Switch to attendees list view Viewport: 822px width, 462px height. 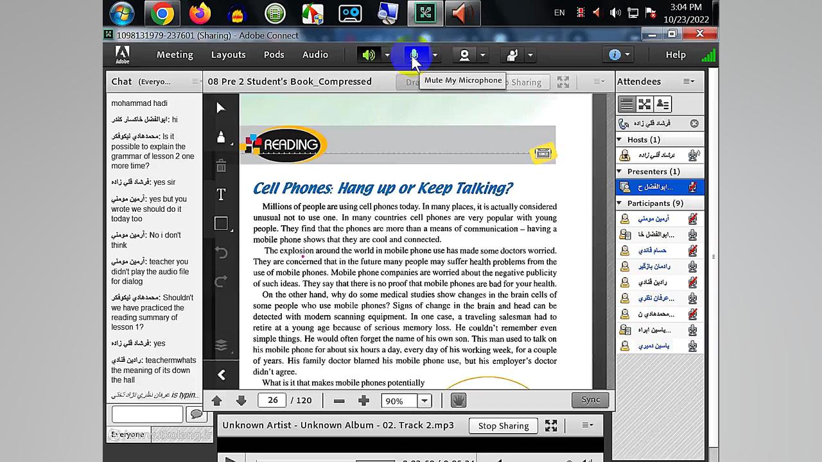pyautogui.click(x=627, y=104)
